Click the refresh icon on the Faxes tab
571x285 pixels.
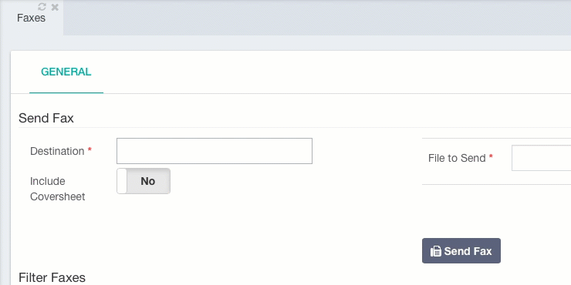point(42,6)
